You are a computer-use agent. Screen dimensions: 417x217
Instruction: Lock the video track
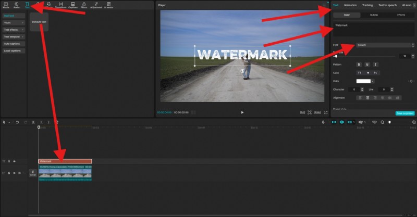point(9,173)
